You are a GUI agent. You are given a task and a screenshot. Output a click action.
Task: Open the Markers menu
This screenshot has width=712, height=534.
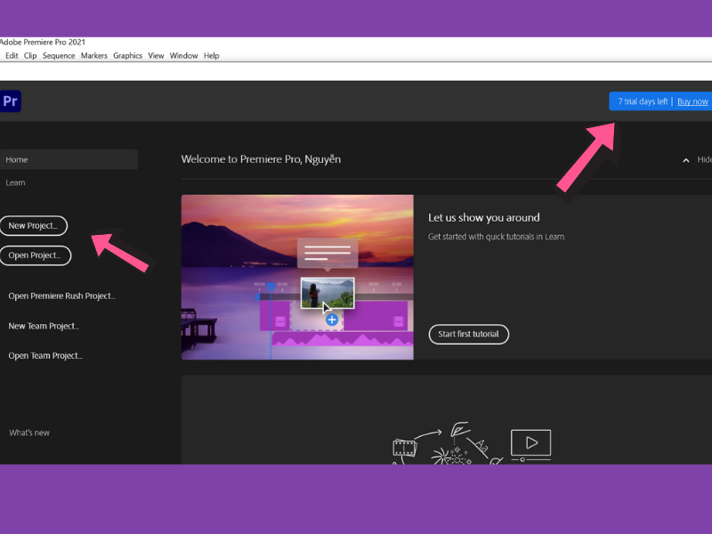(94, 55)
